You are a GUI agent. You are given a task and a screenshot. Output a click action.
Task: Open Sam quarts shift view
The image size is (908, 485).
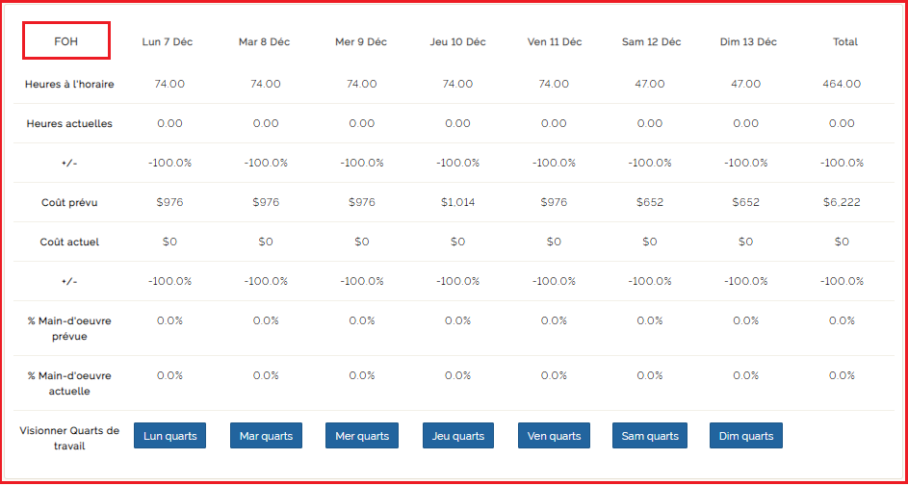[650, 436]
